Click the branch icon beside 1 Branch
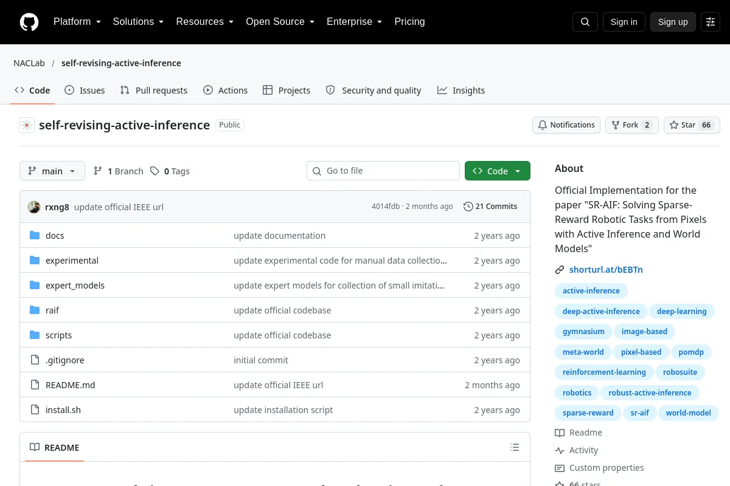Screen dimensions: 730x486 point(98,171)
